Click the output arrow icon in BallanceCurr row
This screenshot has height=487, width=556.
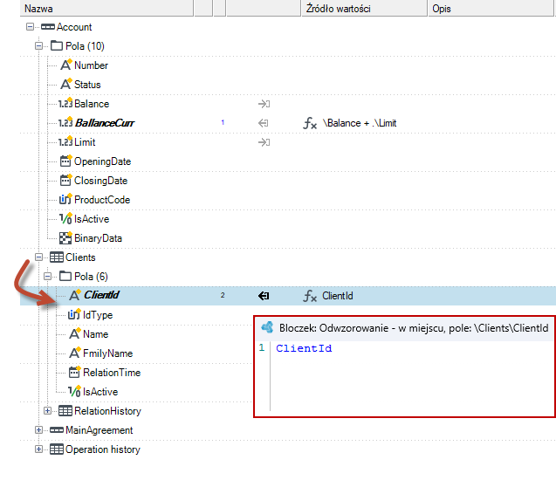(x=263, y=123)
